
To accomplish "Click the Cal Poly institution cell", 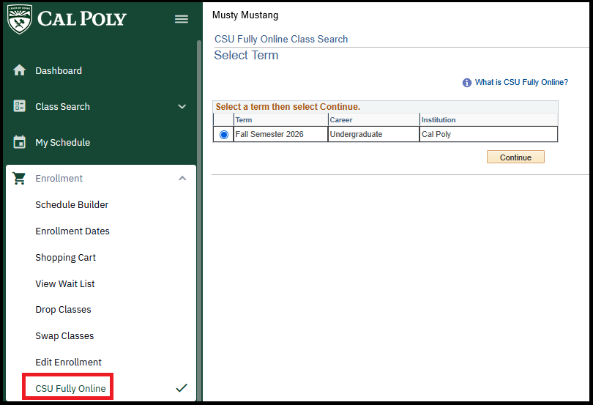I will click(x=488, y=134).
